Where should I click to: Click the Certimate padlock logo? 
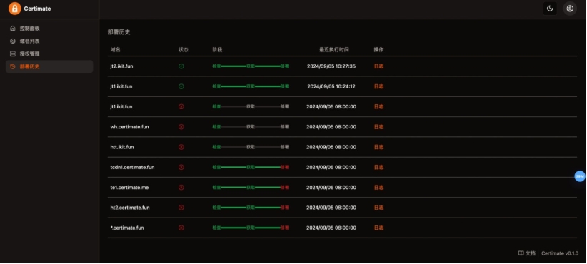click(14, 9)
